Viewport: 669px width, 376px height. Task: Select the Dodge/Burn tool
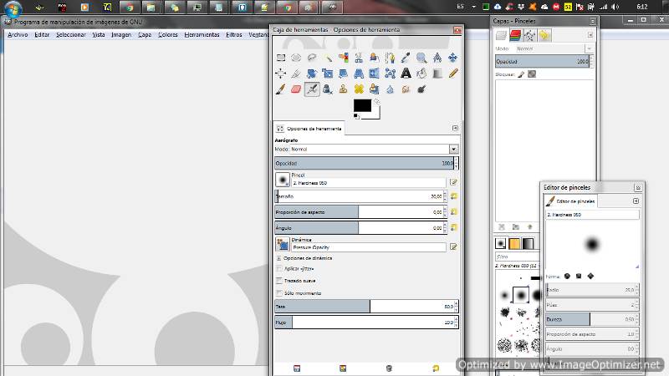[421, 89]
